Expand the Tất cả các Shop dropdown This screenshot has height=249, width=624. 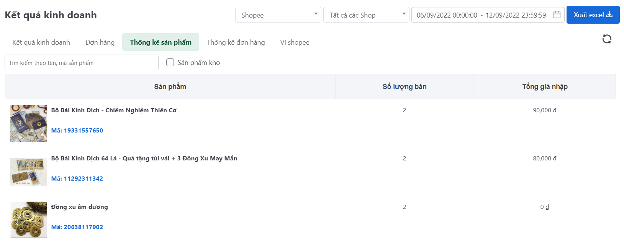click(366, 15)
